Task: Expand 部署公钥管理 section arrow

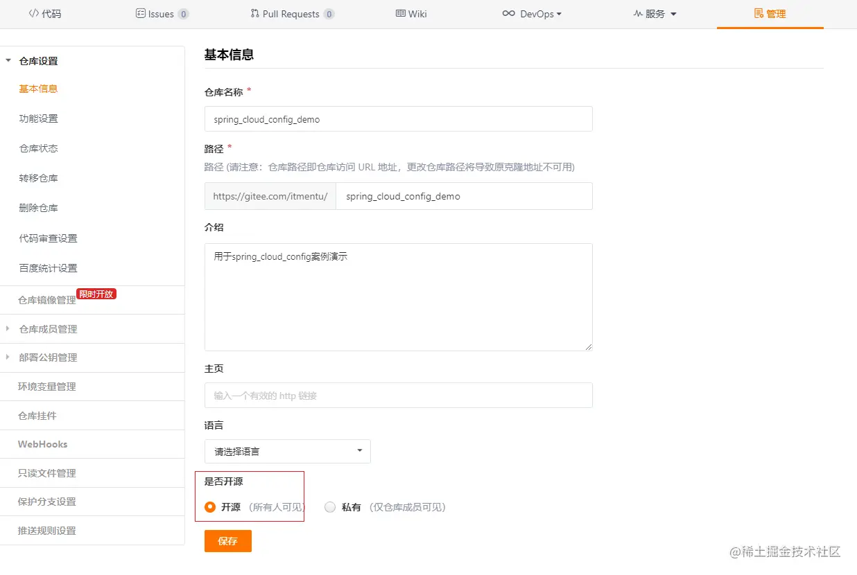Action: (x=8, y=357)
